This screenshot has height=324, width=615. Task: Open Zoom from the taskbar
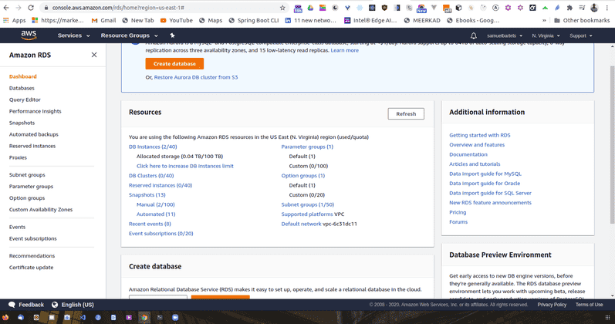tap(175, 317)
